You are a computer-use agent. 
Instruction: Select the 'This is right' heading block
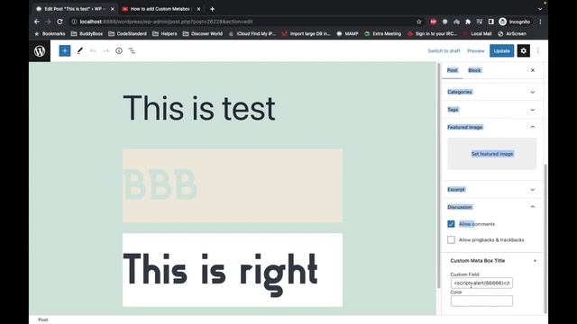[233, 270]
